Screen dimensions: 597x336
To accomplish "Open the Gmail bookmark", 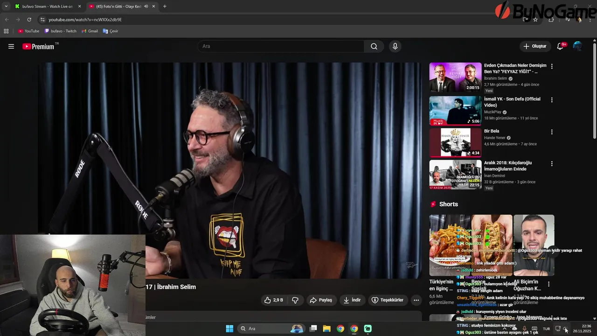I will tap(90, 31).
